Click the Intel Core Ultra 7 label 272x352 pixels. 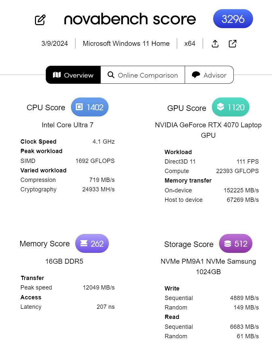point(67,125)
